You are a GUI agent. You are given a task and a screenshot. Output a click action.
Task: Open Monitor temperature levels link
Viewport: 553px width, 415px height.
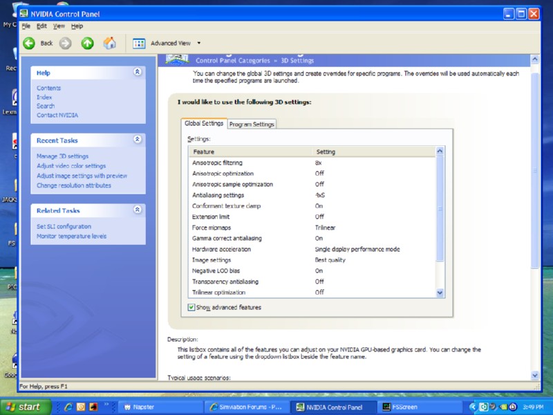[71, 236]
